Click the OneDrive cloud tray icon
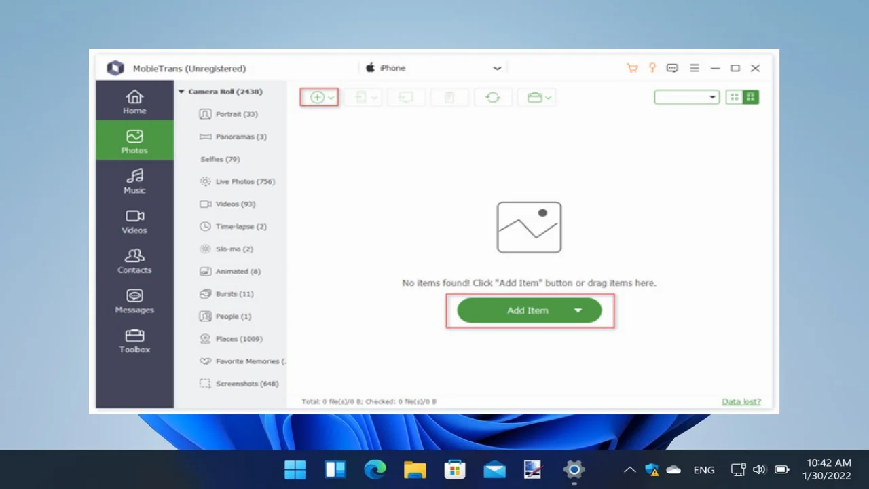 click(673, 469)
